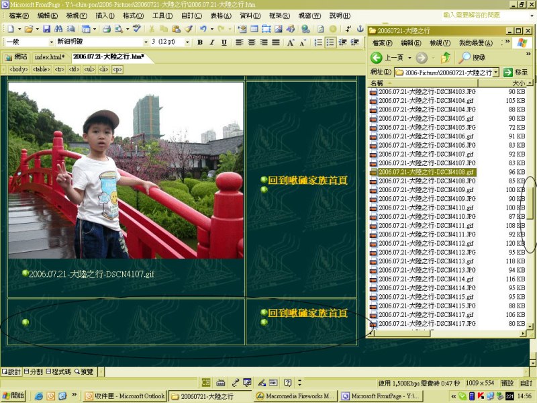Open the 插入(I) menu
The height and width of the screenshot is (403, 537).
[x=105, y=15]
